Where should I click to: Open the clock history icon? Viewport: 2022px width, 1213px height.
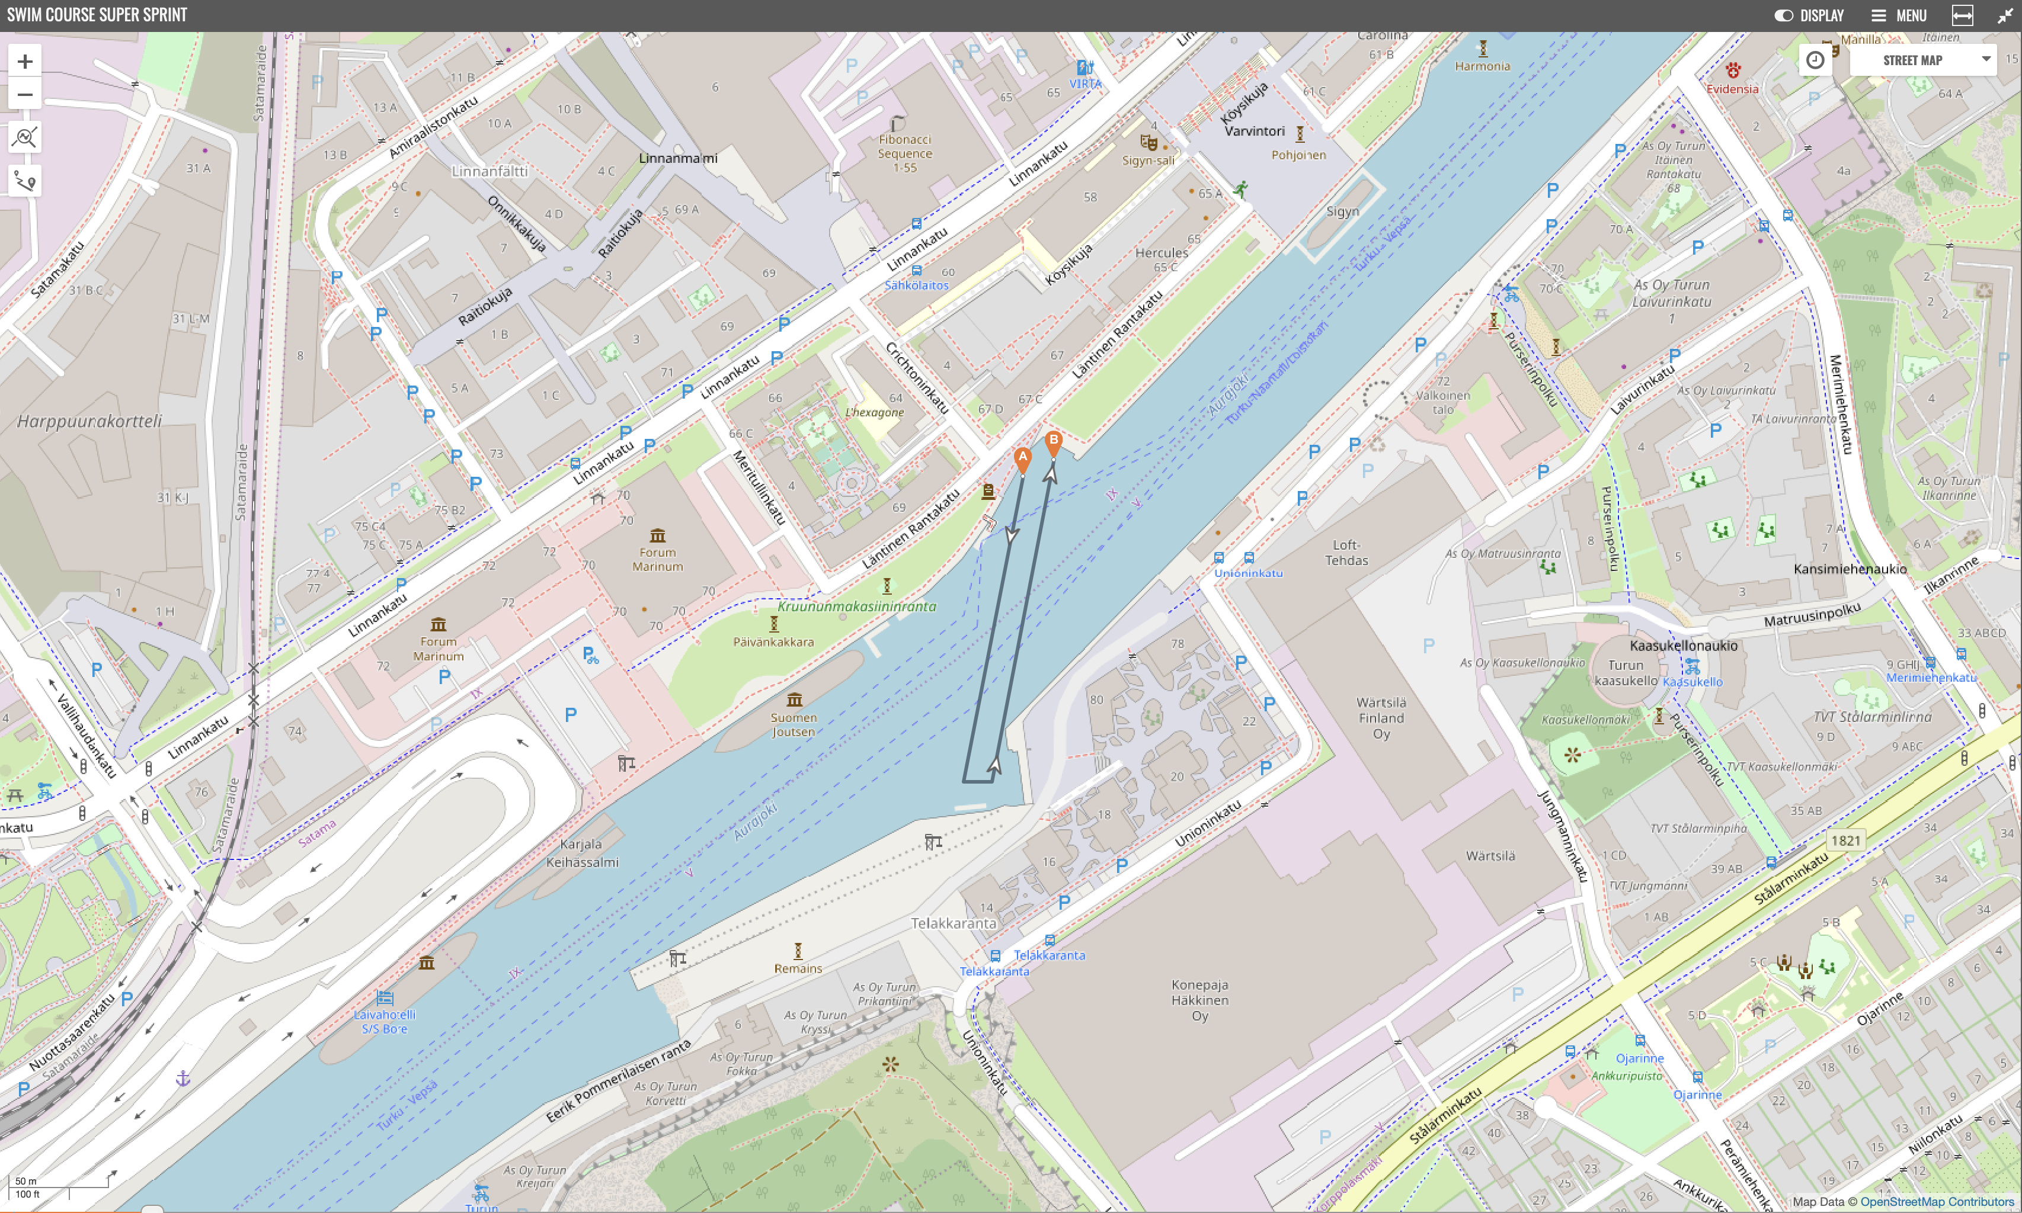pyautogui.click(x=1815, y=60)
